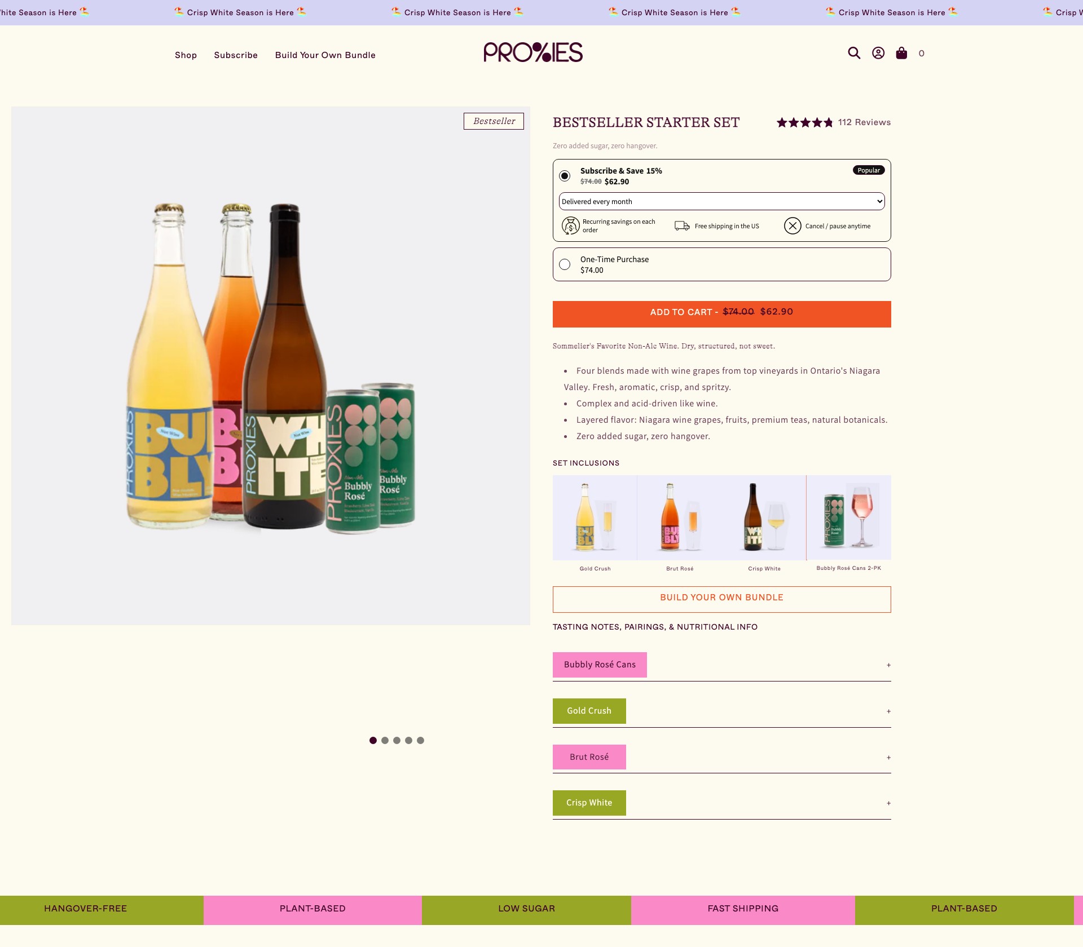
Task: Open Crisp White inclusion thumbnail
Action: (764, 517)
